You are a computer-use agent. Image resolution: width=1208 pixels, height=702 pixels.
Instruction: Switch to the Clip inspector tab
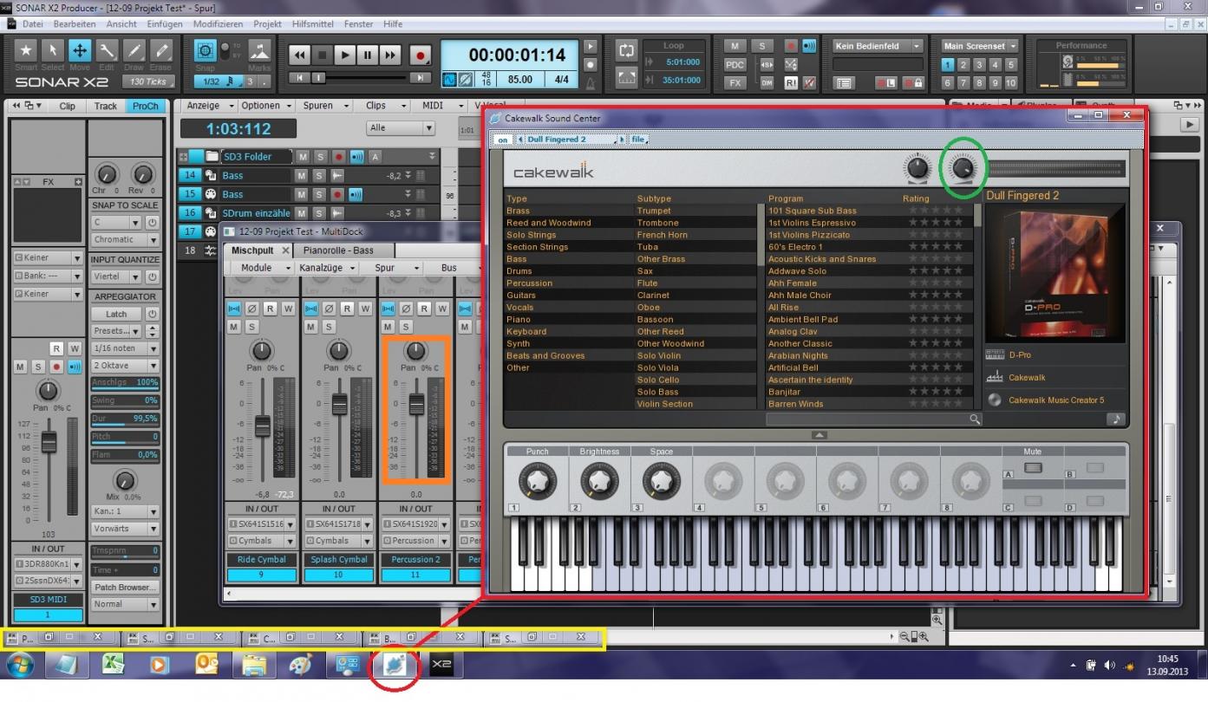(x=68, y=106)
